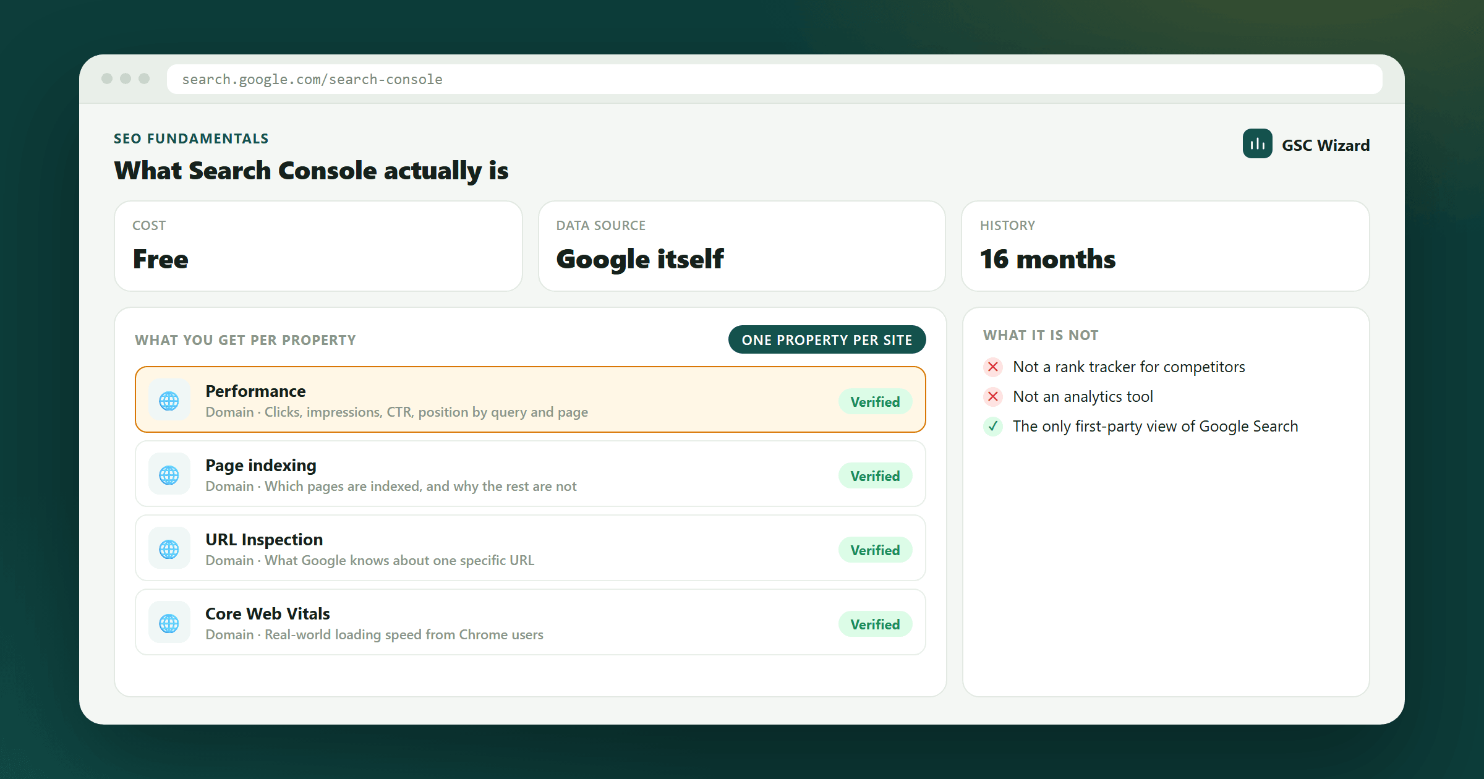Click the address bar showing search.google.com/search-console

(x=774, y=79)
